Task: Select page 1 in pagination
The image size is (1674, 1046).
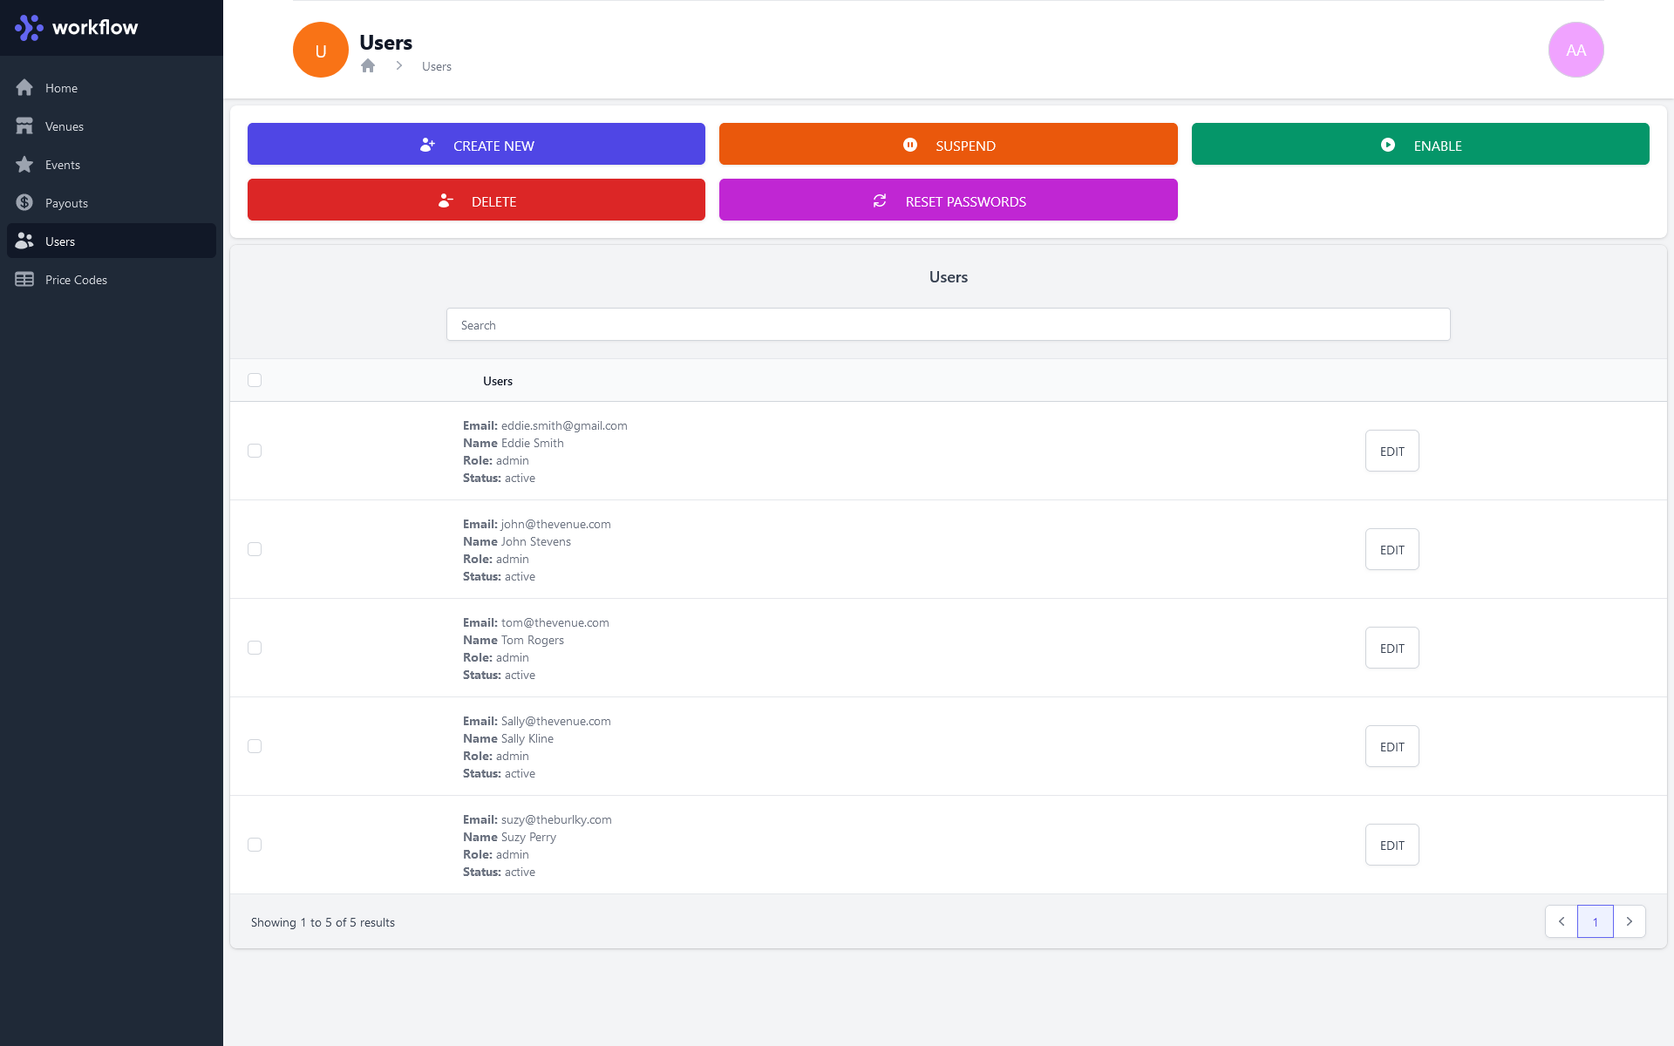Action: click(x=1595, y=921)
